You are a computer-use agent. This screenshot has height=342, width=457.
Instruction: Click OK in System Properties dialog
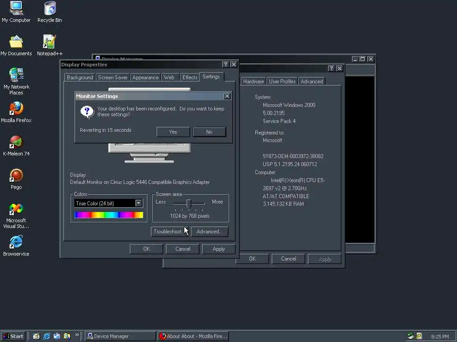point(253,259)
